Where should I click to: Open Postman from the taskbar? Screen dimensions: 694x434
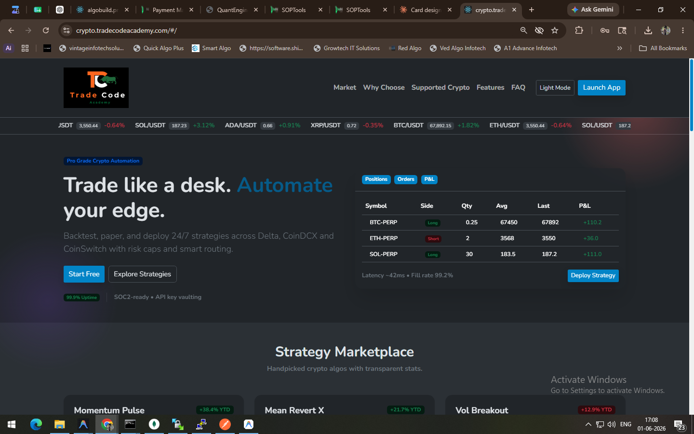[225, 424]
